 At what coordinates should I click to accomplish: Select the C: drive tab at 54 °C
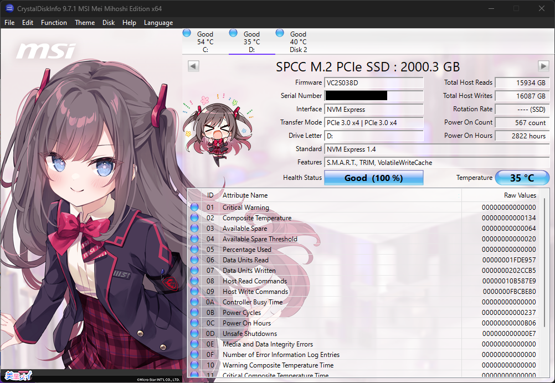tap(205, 42)
